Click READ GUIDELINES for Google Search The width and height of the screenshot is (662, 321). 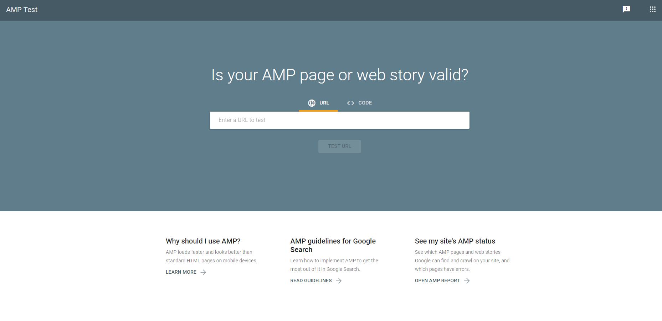click(311, 280)
